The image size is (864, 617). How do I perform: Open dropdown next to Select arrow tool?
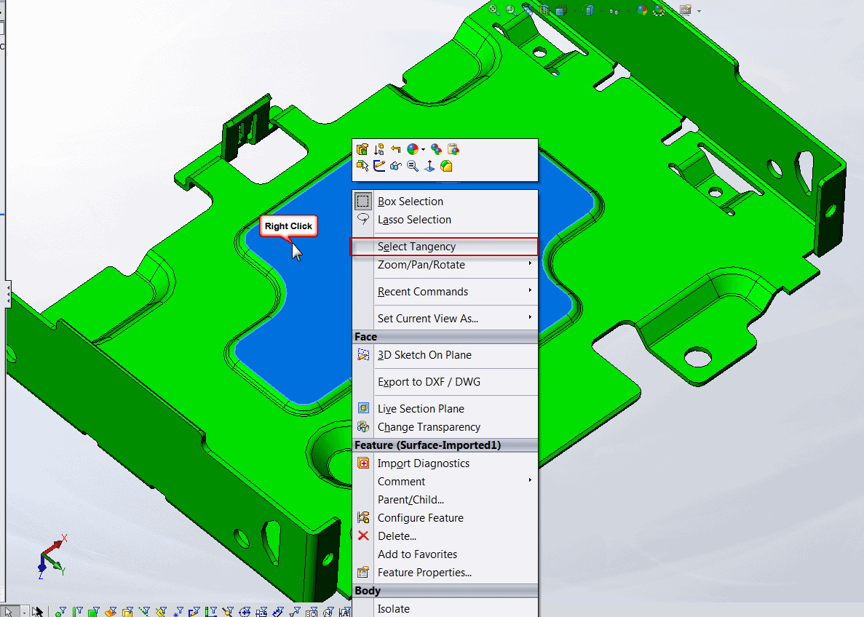[x=24, y=612]
